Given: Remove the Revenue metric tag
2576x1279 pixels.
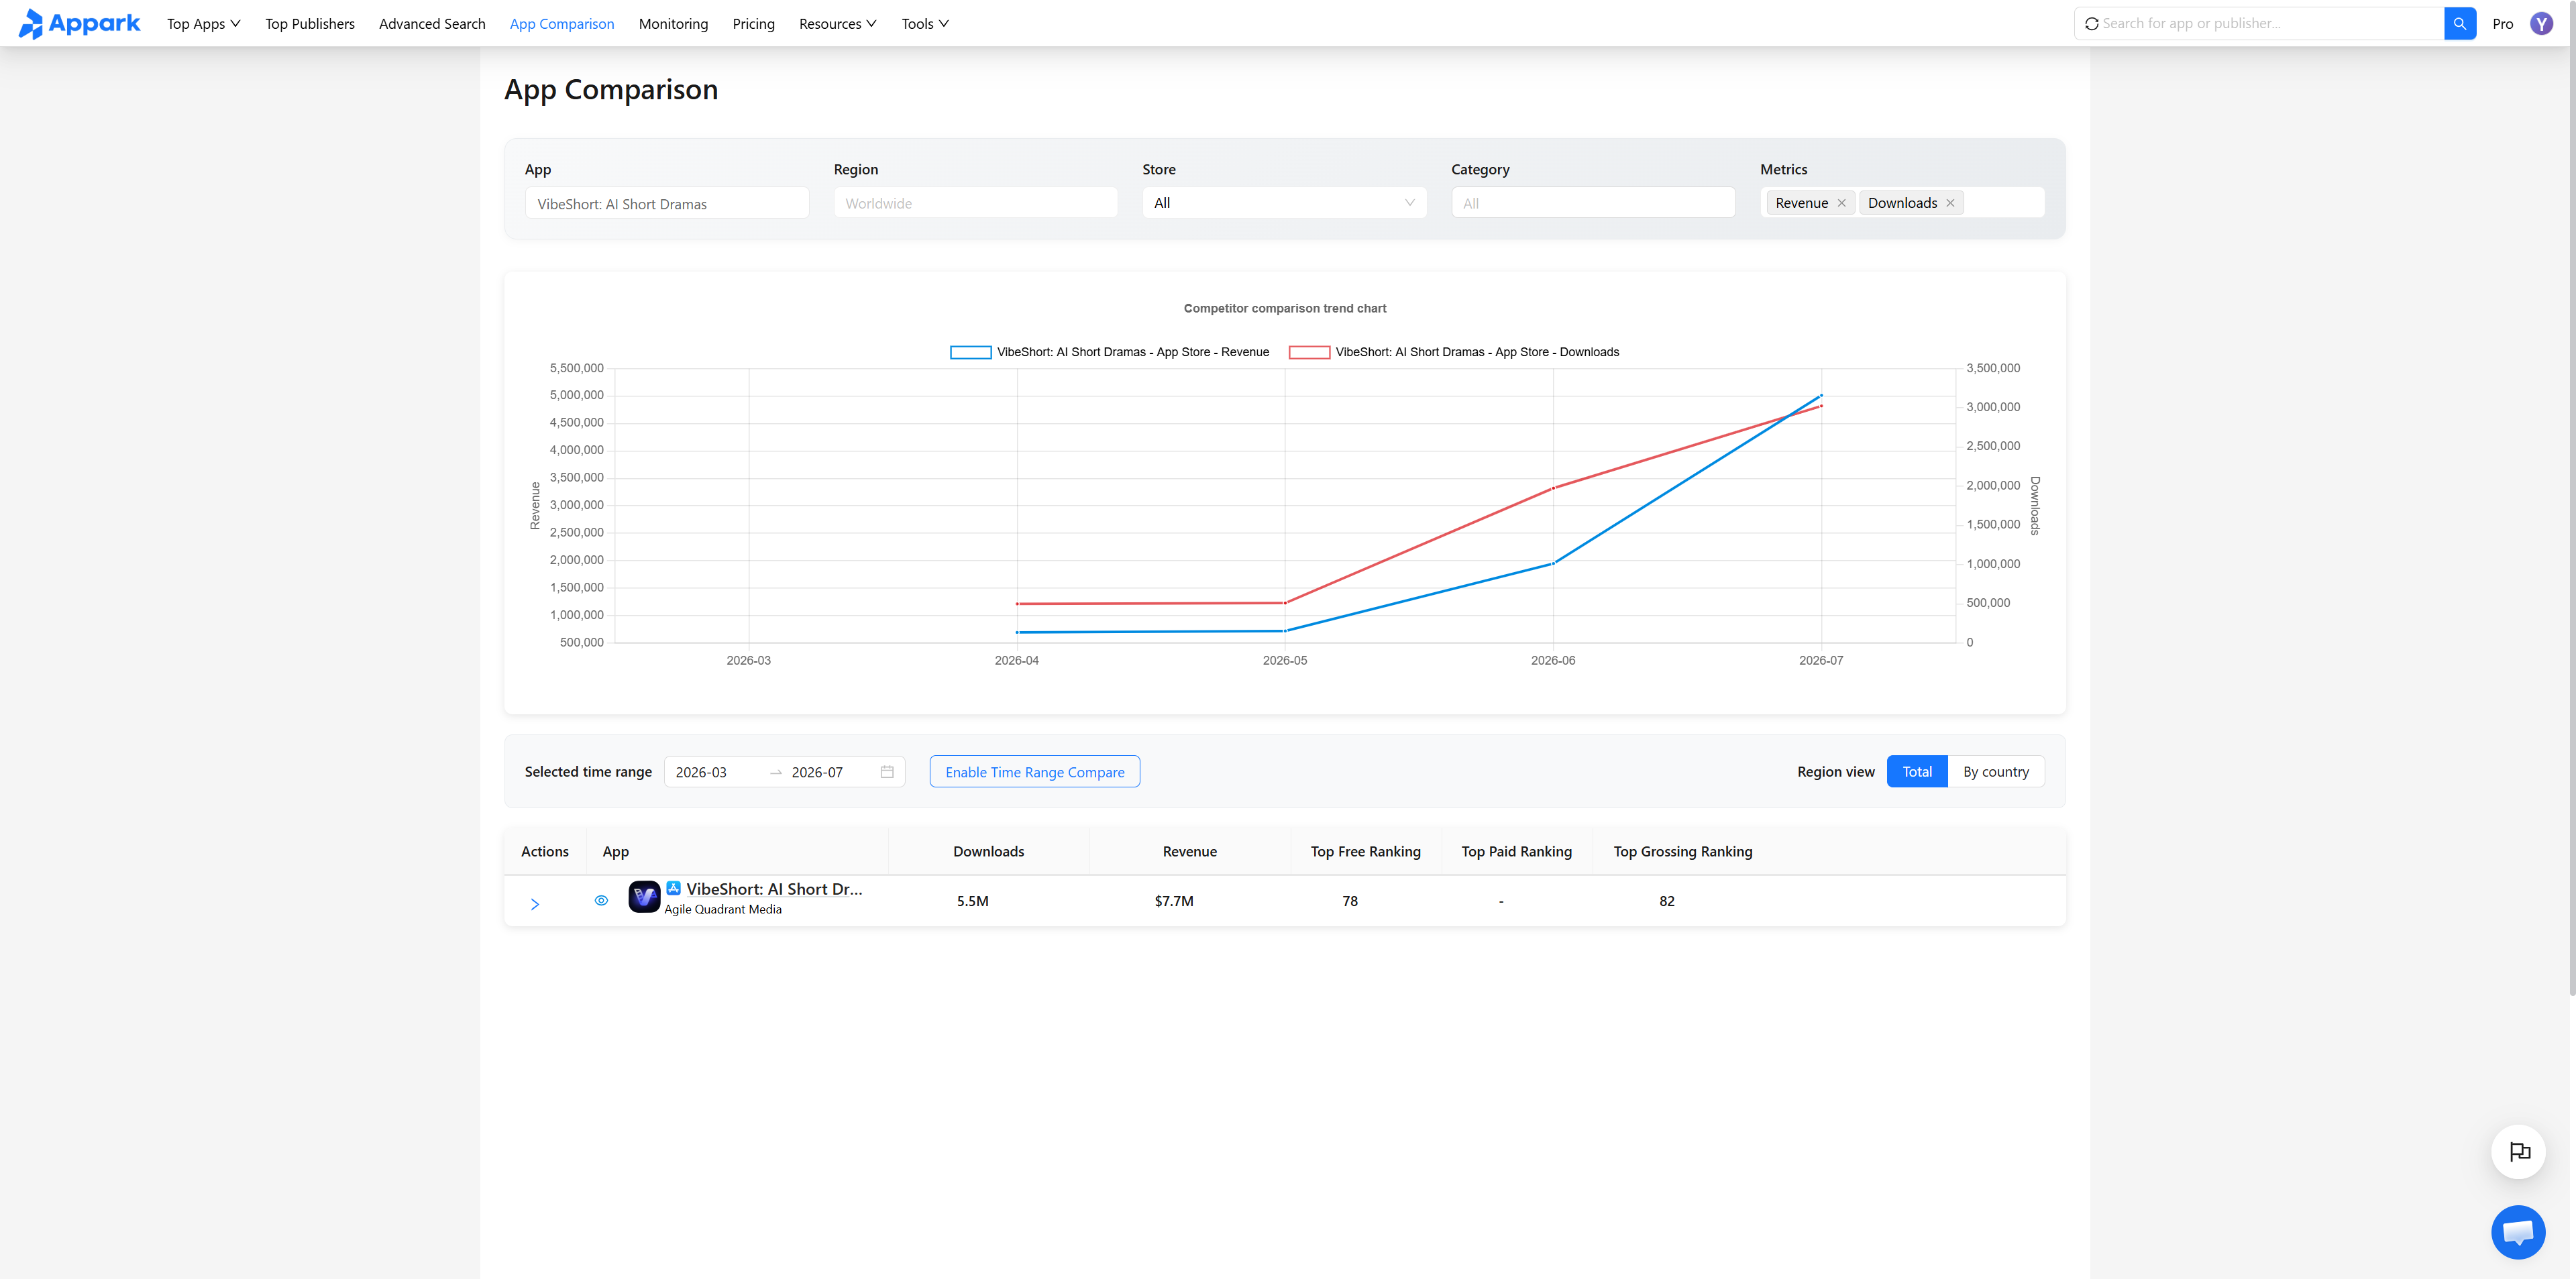Looking at the screenshot, I should (1841, 203).
